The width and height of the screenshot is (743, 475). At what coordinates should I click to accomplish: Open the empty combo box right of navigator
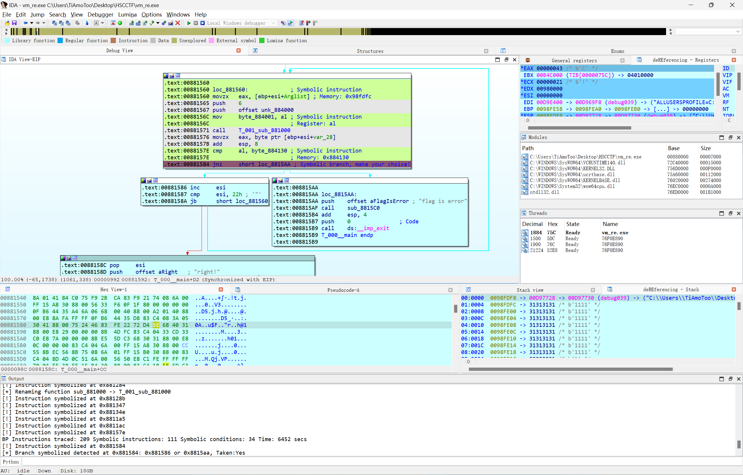708,31
